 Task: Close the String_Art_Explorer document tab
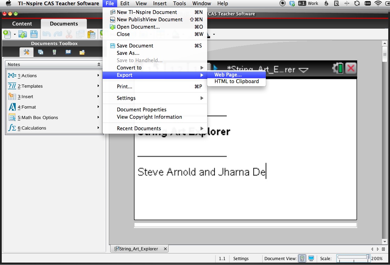(x=165, y=249)
